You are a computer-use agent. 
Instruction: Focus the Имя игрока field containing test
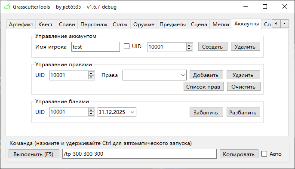click(95, 47)
